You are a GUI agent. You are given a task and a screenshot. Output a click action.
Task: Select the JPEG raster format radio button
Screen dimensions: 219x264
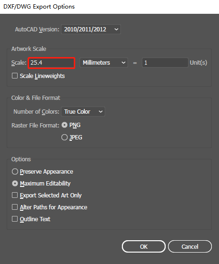coord(64,137)
